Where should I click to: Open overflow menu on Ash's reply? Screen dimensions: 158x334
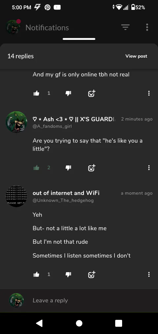(149, 168)
